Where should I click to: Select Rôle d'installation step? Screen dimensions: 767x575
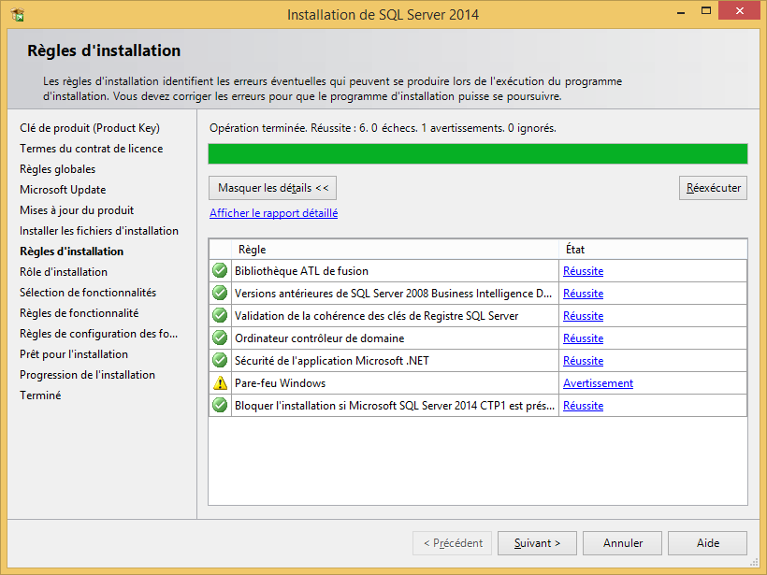(64, 272)
